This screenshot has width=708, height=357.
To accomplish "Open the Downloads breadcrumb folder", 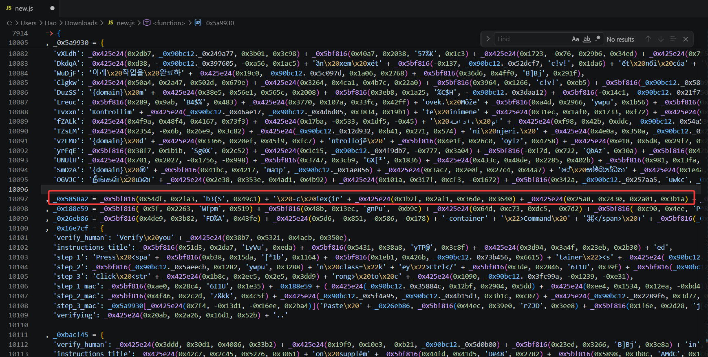I will tap(81, 23).
